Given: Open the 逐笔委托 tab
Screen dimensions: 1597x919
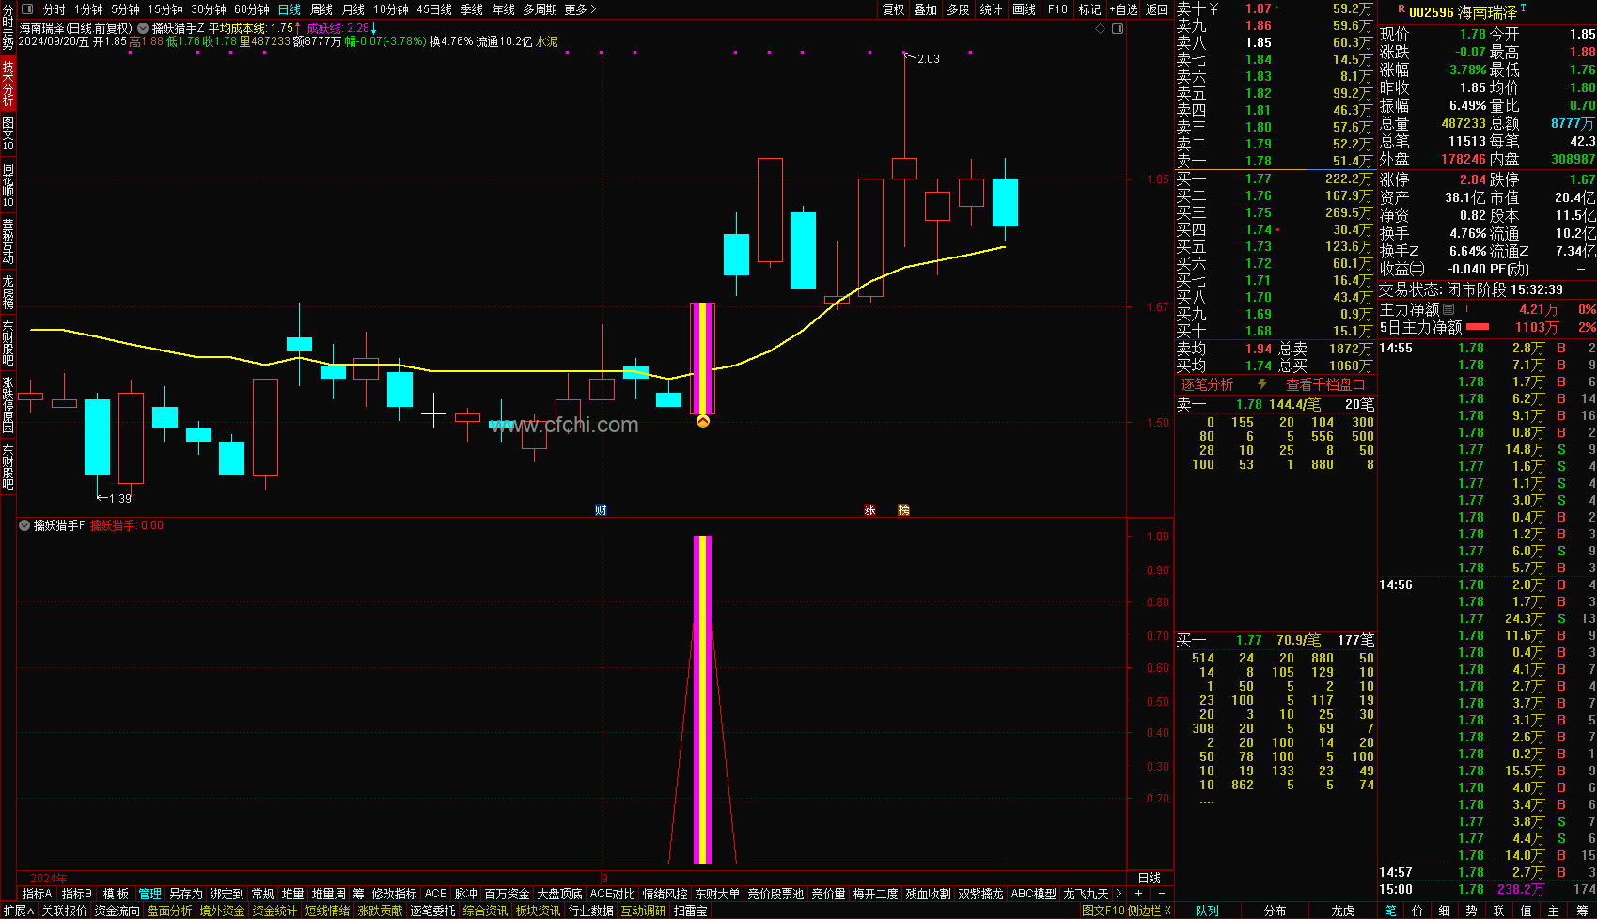Looking at the screenshot, I should [x=432, y=911].
